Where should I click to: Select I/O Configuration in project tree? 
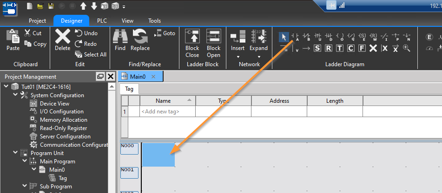[61, 112]
